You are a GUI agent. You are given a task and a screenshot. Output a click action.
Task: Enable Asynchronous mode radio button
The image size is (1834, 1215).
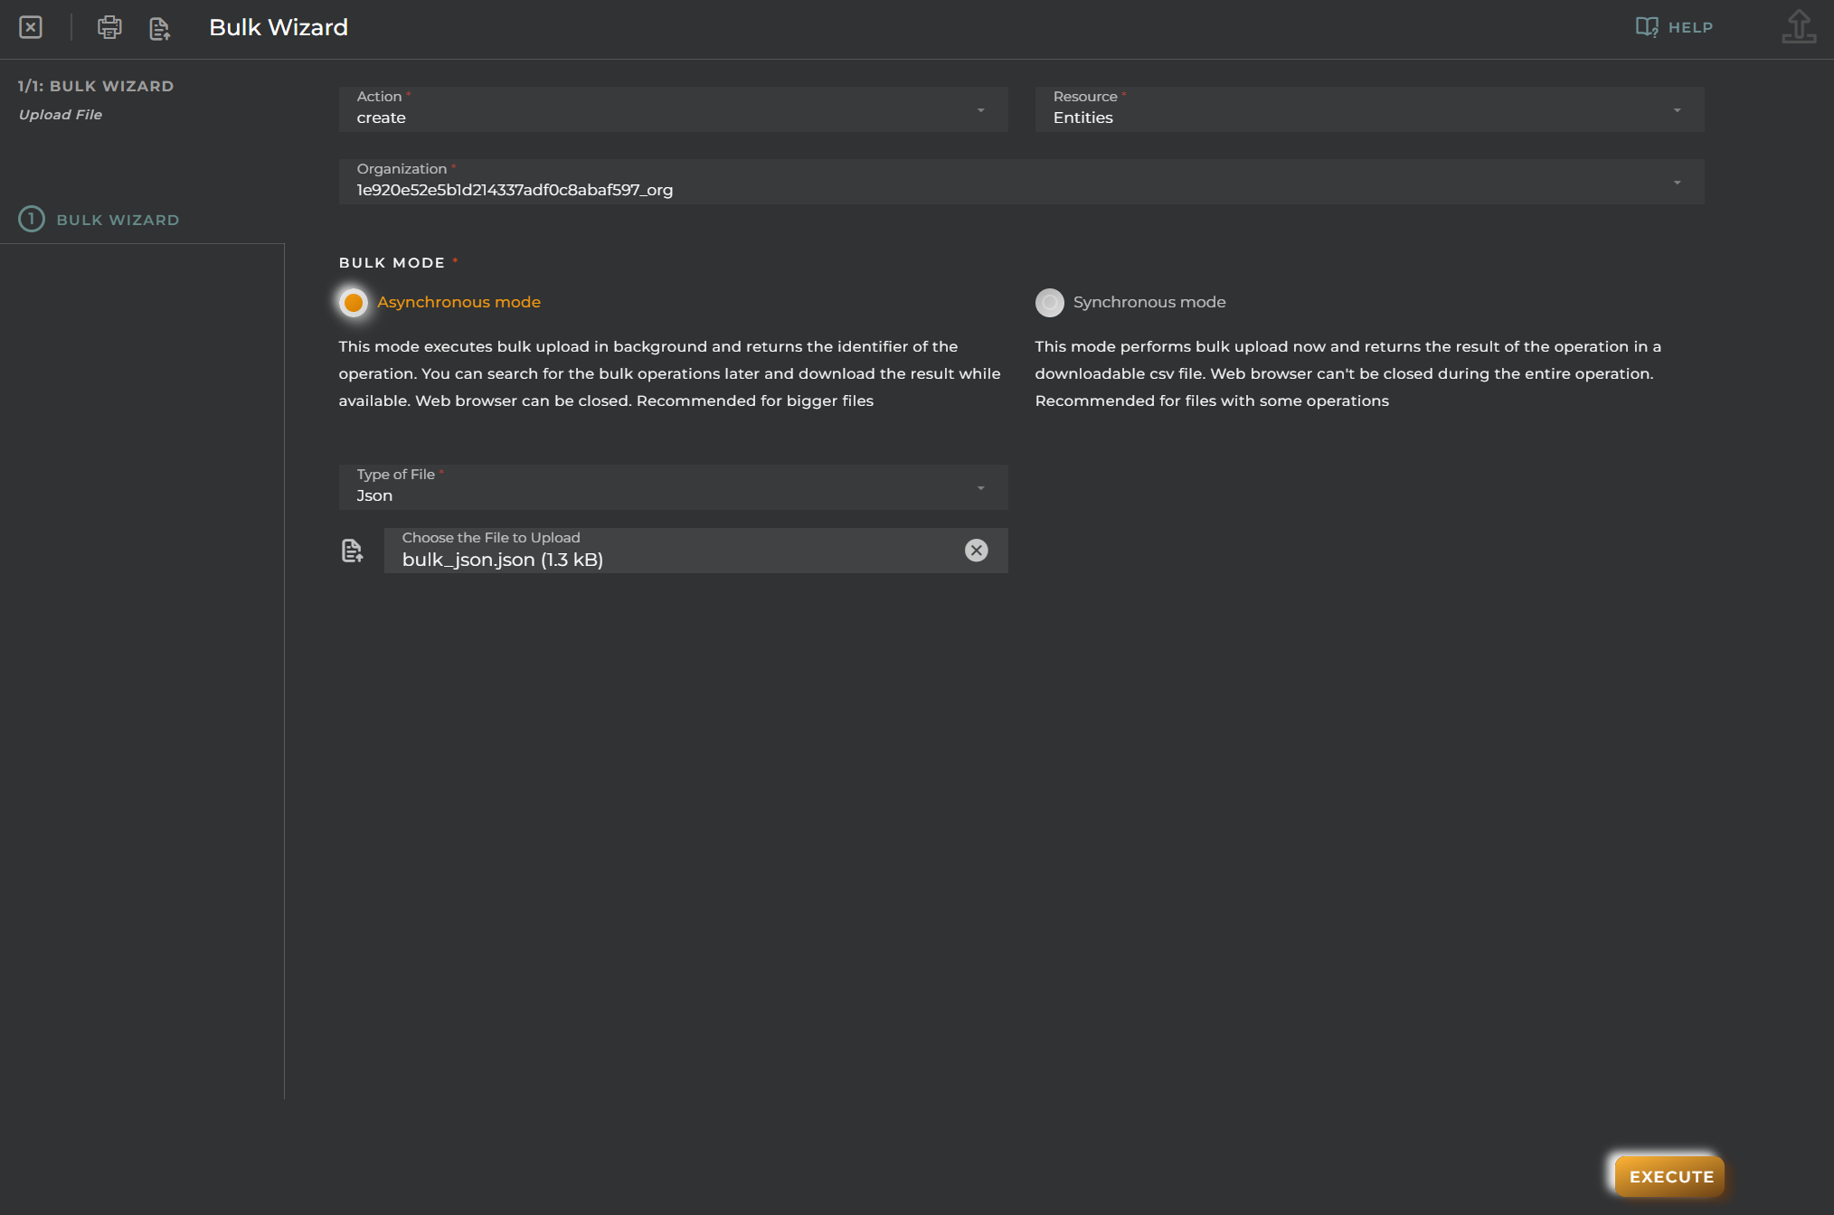(355, 301)
